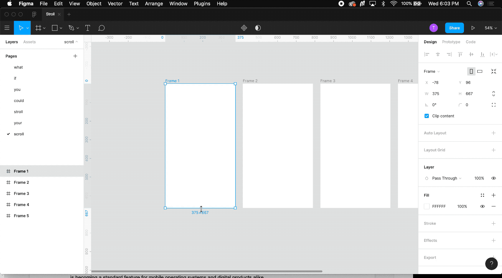Toggle layer visibility eye icon
This screenshot has width=502, height=278.
494,178
